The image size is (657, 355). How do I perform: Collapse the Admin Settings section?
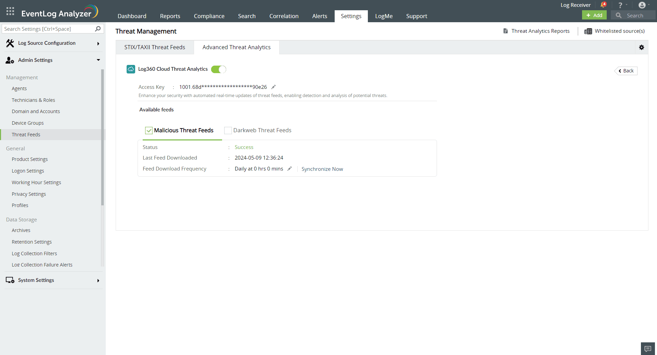coord(98,60)
